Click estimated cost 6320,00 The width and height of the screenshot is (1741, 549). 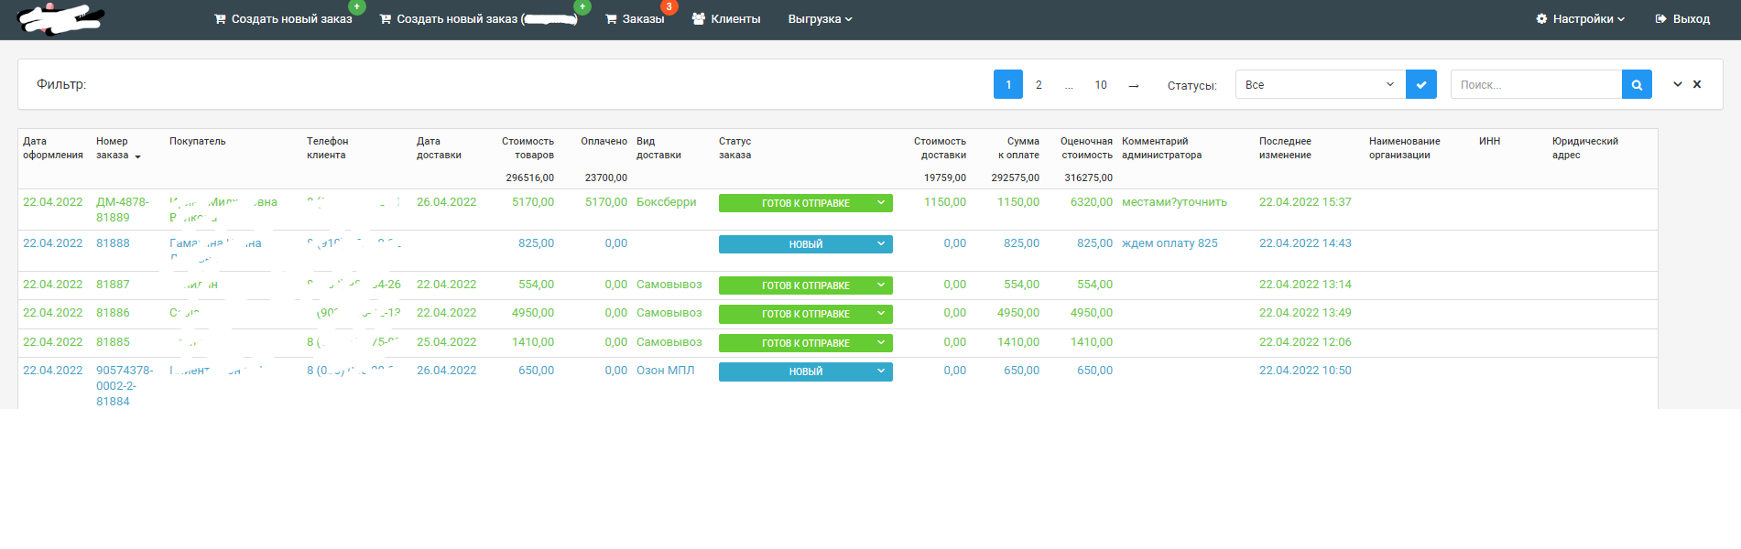click(1092, 202)
